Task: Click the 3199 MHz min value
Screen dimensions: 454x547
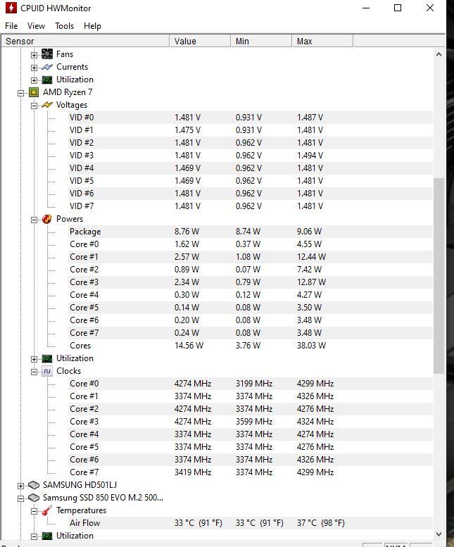Action: pyautogui.click(x=254, y=384)
